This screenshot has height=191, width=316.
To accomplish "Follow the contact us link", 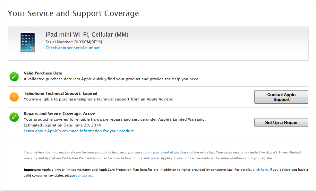I will [84, 176].
